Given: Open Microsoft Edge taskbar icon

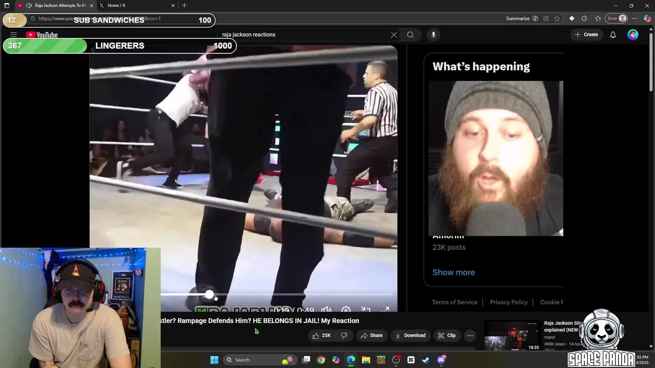Looking at the screenshot, I should (351, 360).
